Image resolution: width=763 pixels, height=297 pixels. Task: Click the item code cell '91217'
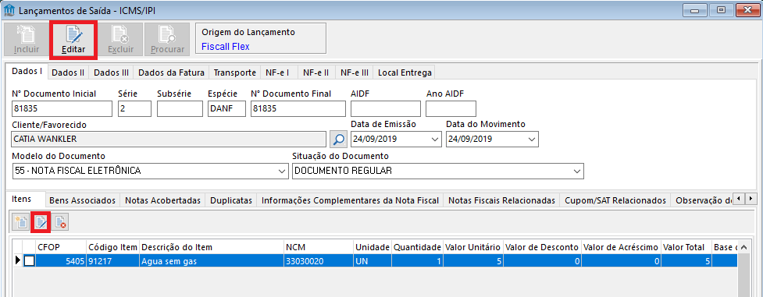[113, 260]
